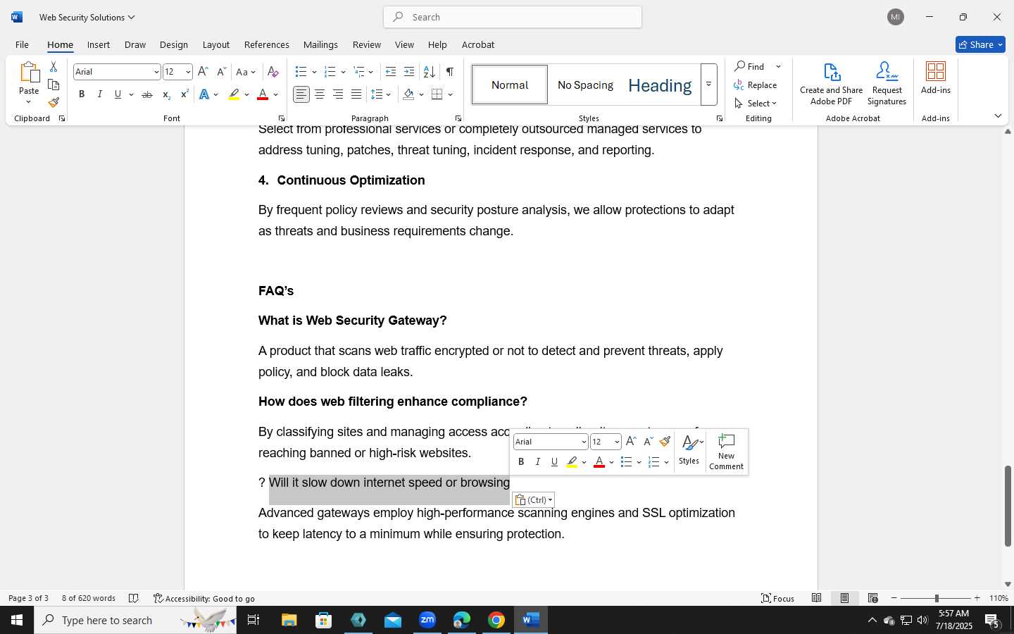Switch to Read Mode view
This screenshot has width=1014, height=634.
point(816,598)
